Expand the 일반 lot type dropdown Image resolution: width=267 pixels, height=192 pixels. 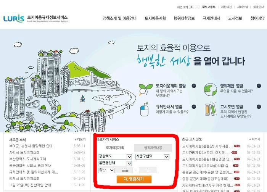point(106,170)
